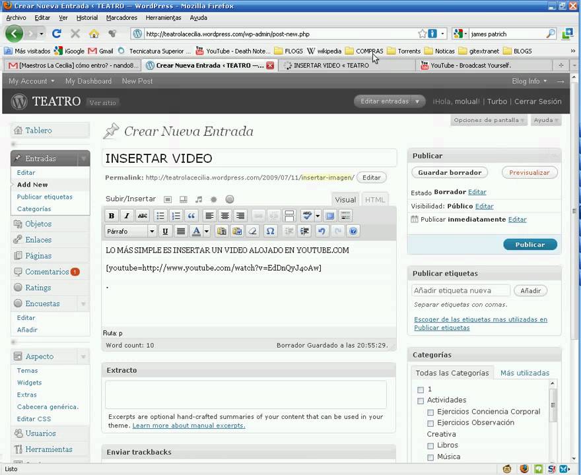Check the Libros category

pos(430,446)
